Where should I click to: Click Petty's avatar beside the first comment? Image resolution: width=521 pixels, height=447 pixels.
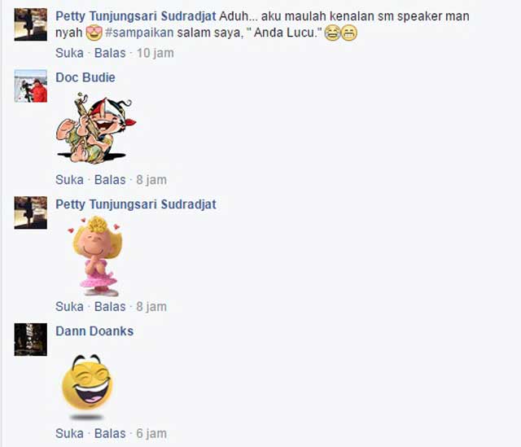point(31,24)
